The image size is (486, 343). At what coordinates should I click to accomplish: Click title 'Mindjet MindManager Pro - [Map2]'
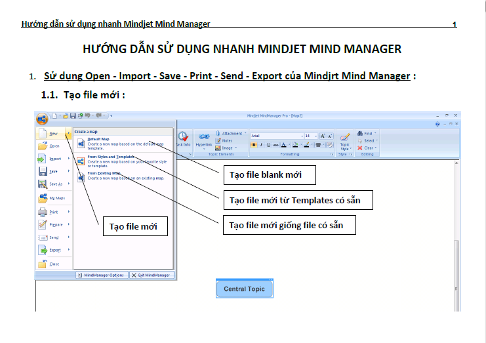pos(275,115)
